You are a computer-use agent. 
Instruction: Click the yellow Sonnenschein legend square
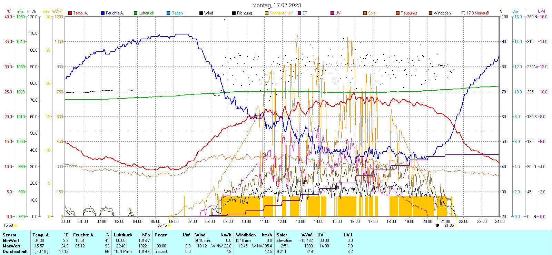(x=267, y=13)
